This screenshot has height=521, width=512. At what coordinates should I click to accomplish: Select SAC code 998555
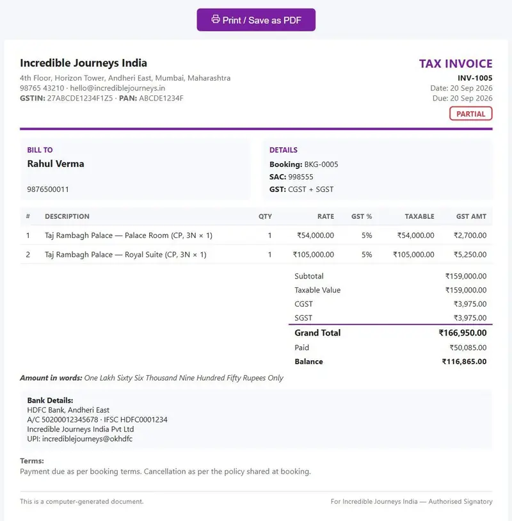(300, 177)
